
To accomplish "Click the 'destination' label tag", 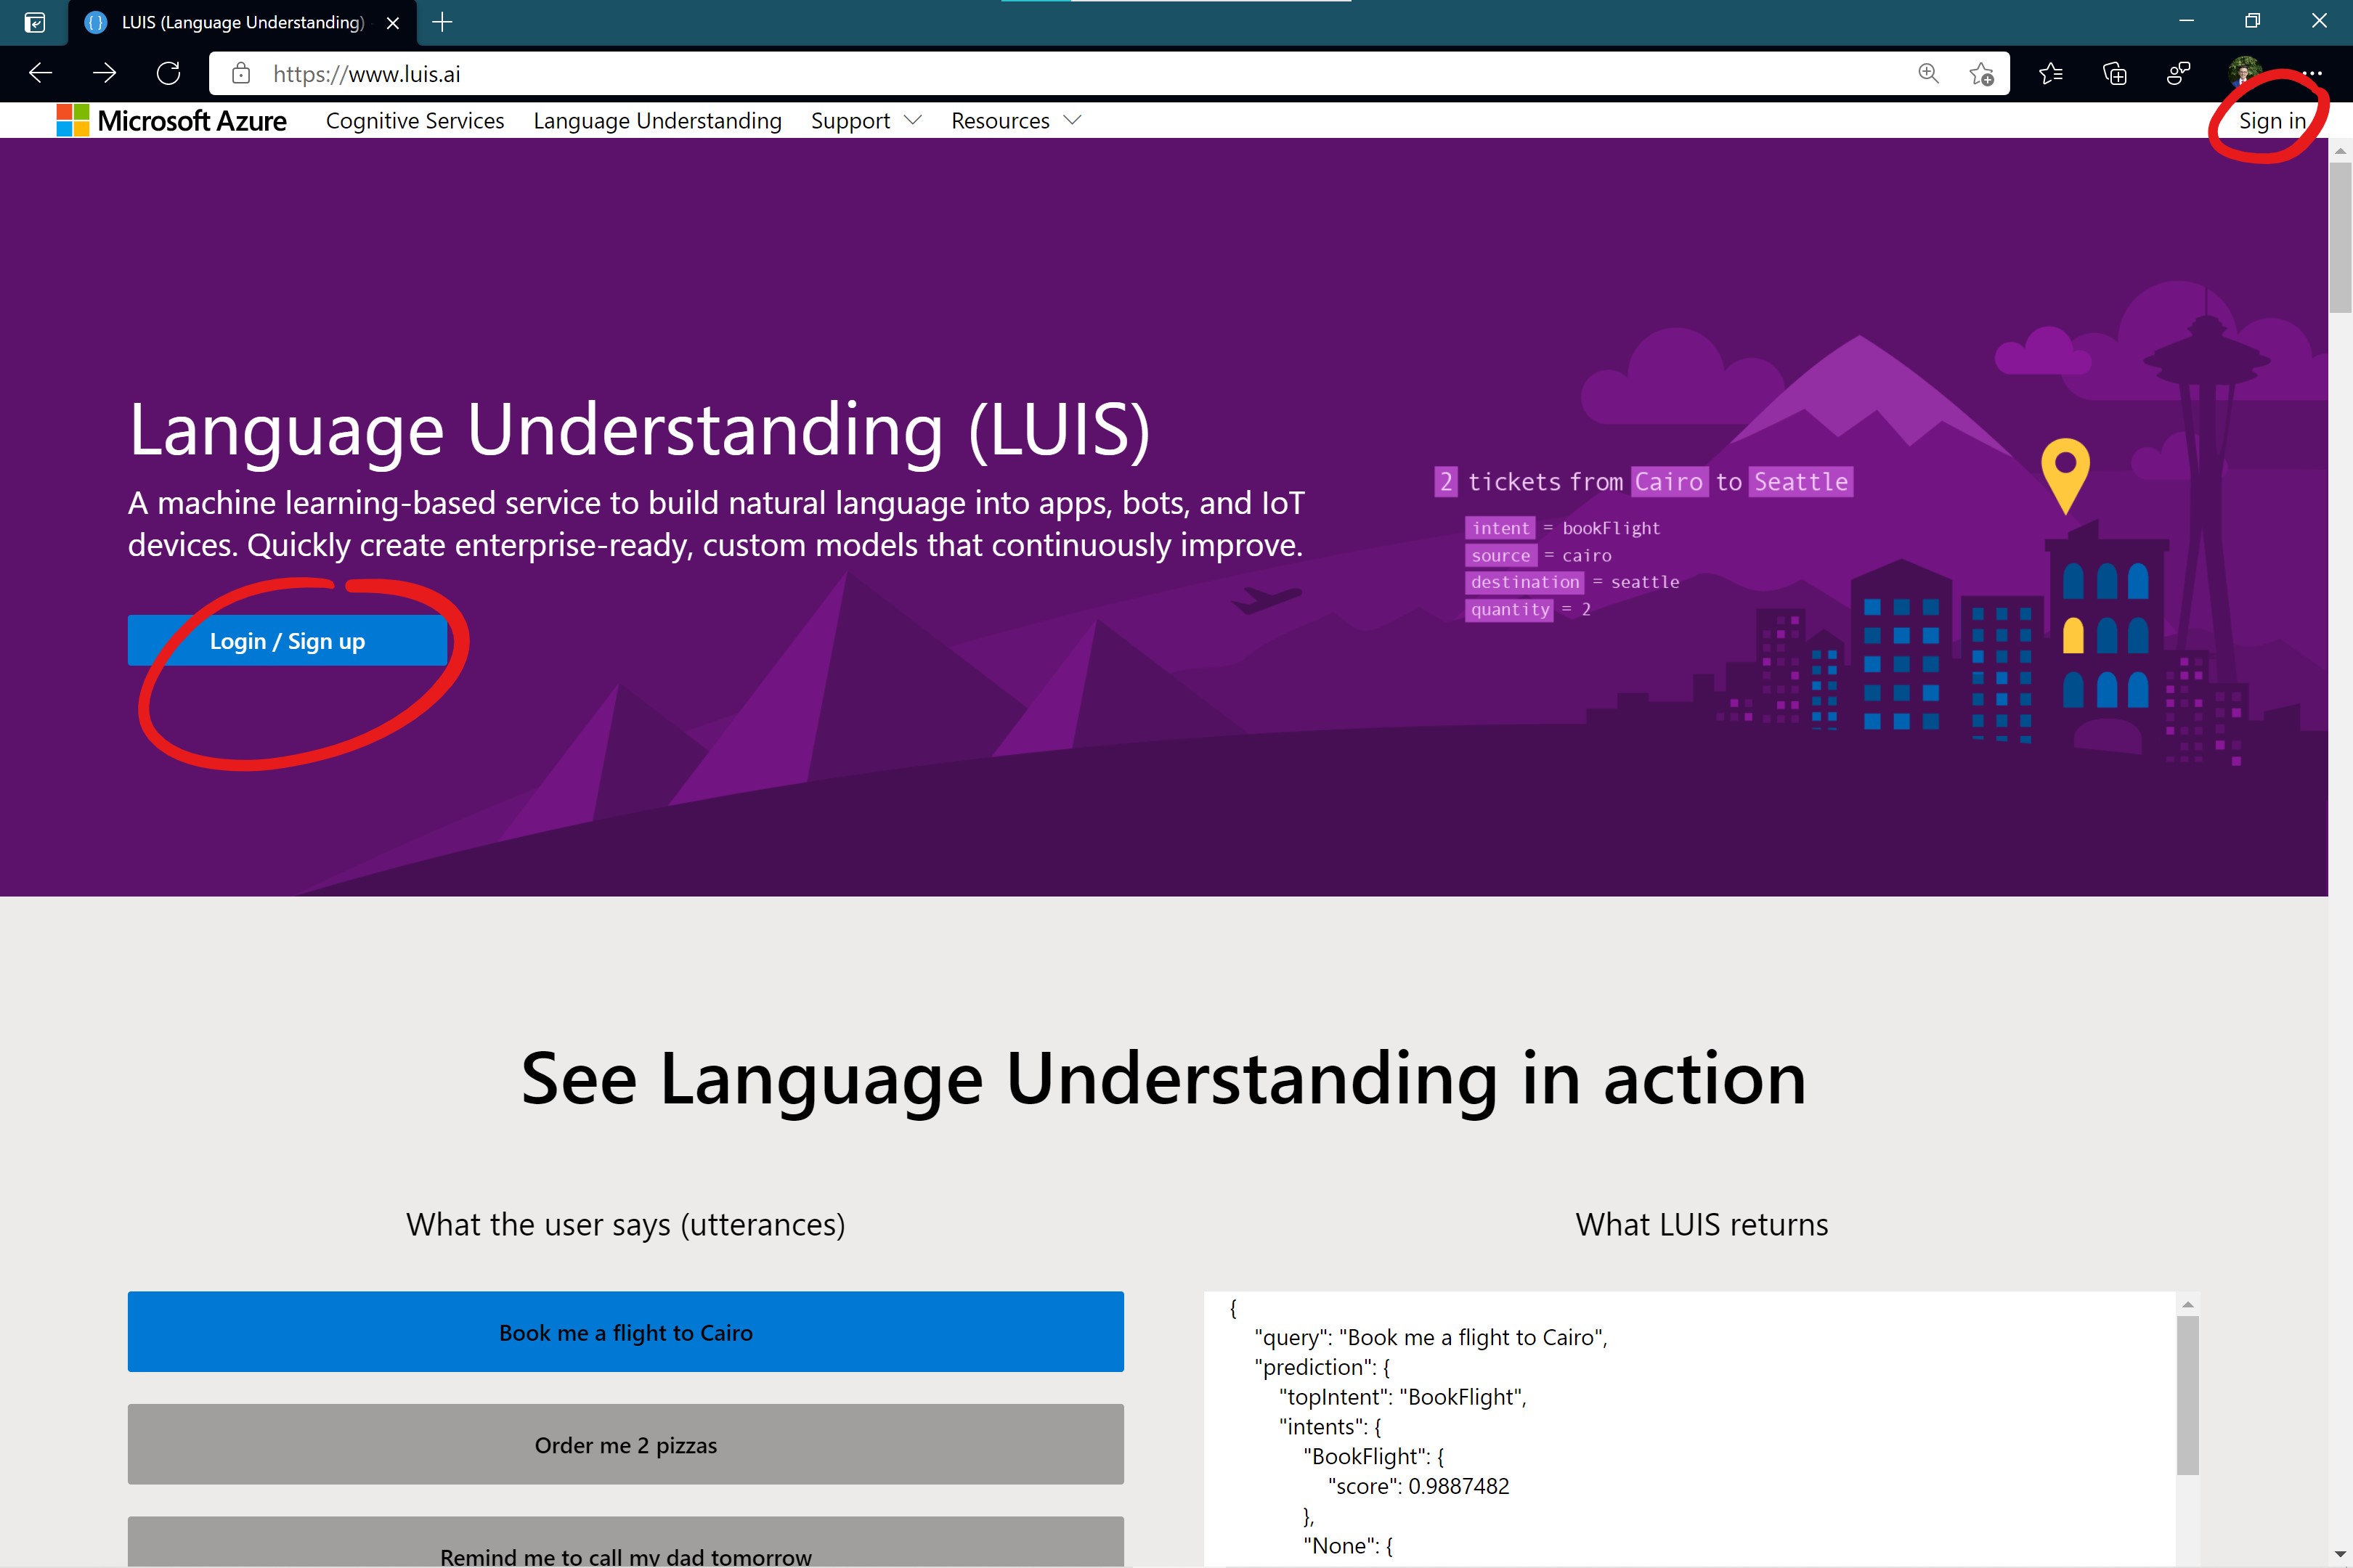I will 1524,581.
